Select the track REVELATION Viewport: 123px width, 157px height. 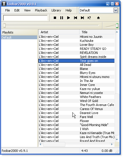76,53
